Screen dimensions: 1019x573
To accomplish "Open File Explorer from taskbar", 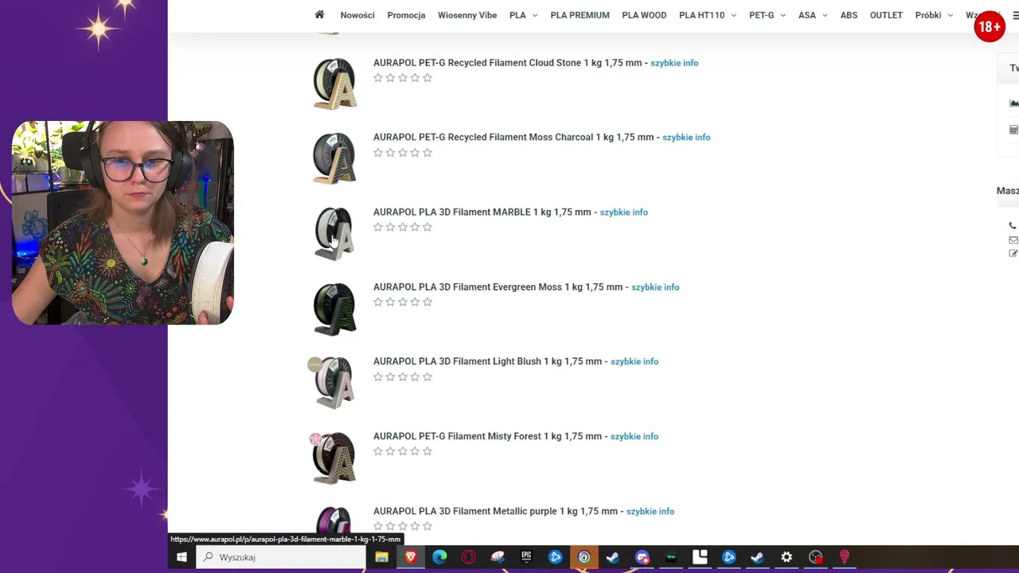I will click(381, 557).
